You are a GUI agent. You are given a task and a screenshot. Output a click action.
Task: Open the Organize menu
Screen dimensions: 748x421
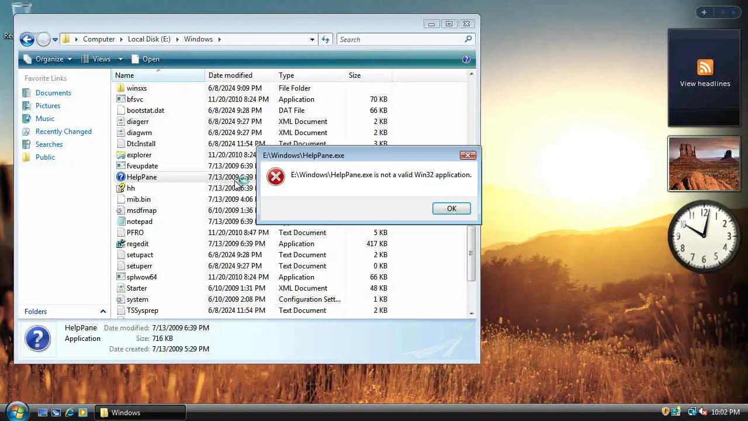pyautogui.click(x=48, y=59)
